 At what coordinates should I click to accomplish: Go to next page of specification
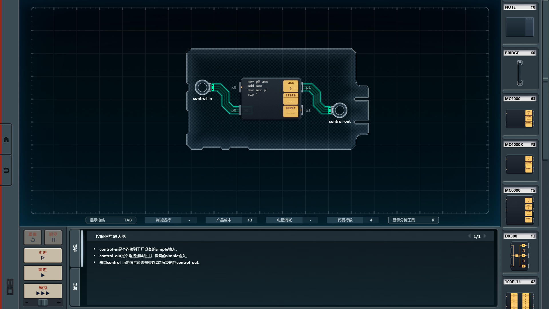tap(485, 236)
